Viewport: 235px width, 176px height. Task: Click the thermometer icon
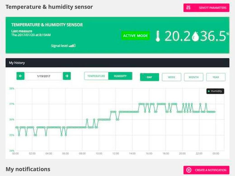click(x=158, y=36)
